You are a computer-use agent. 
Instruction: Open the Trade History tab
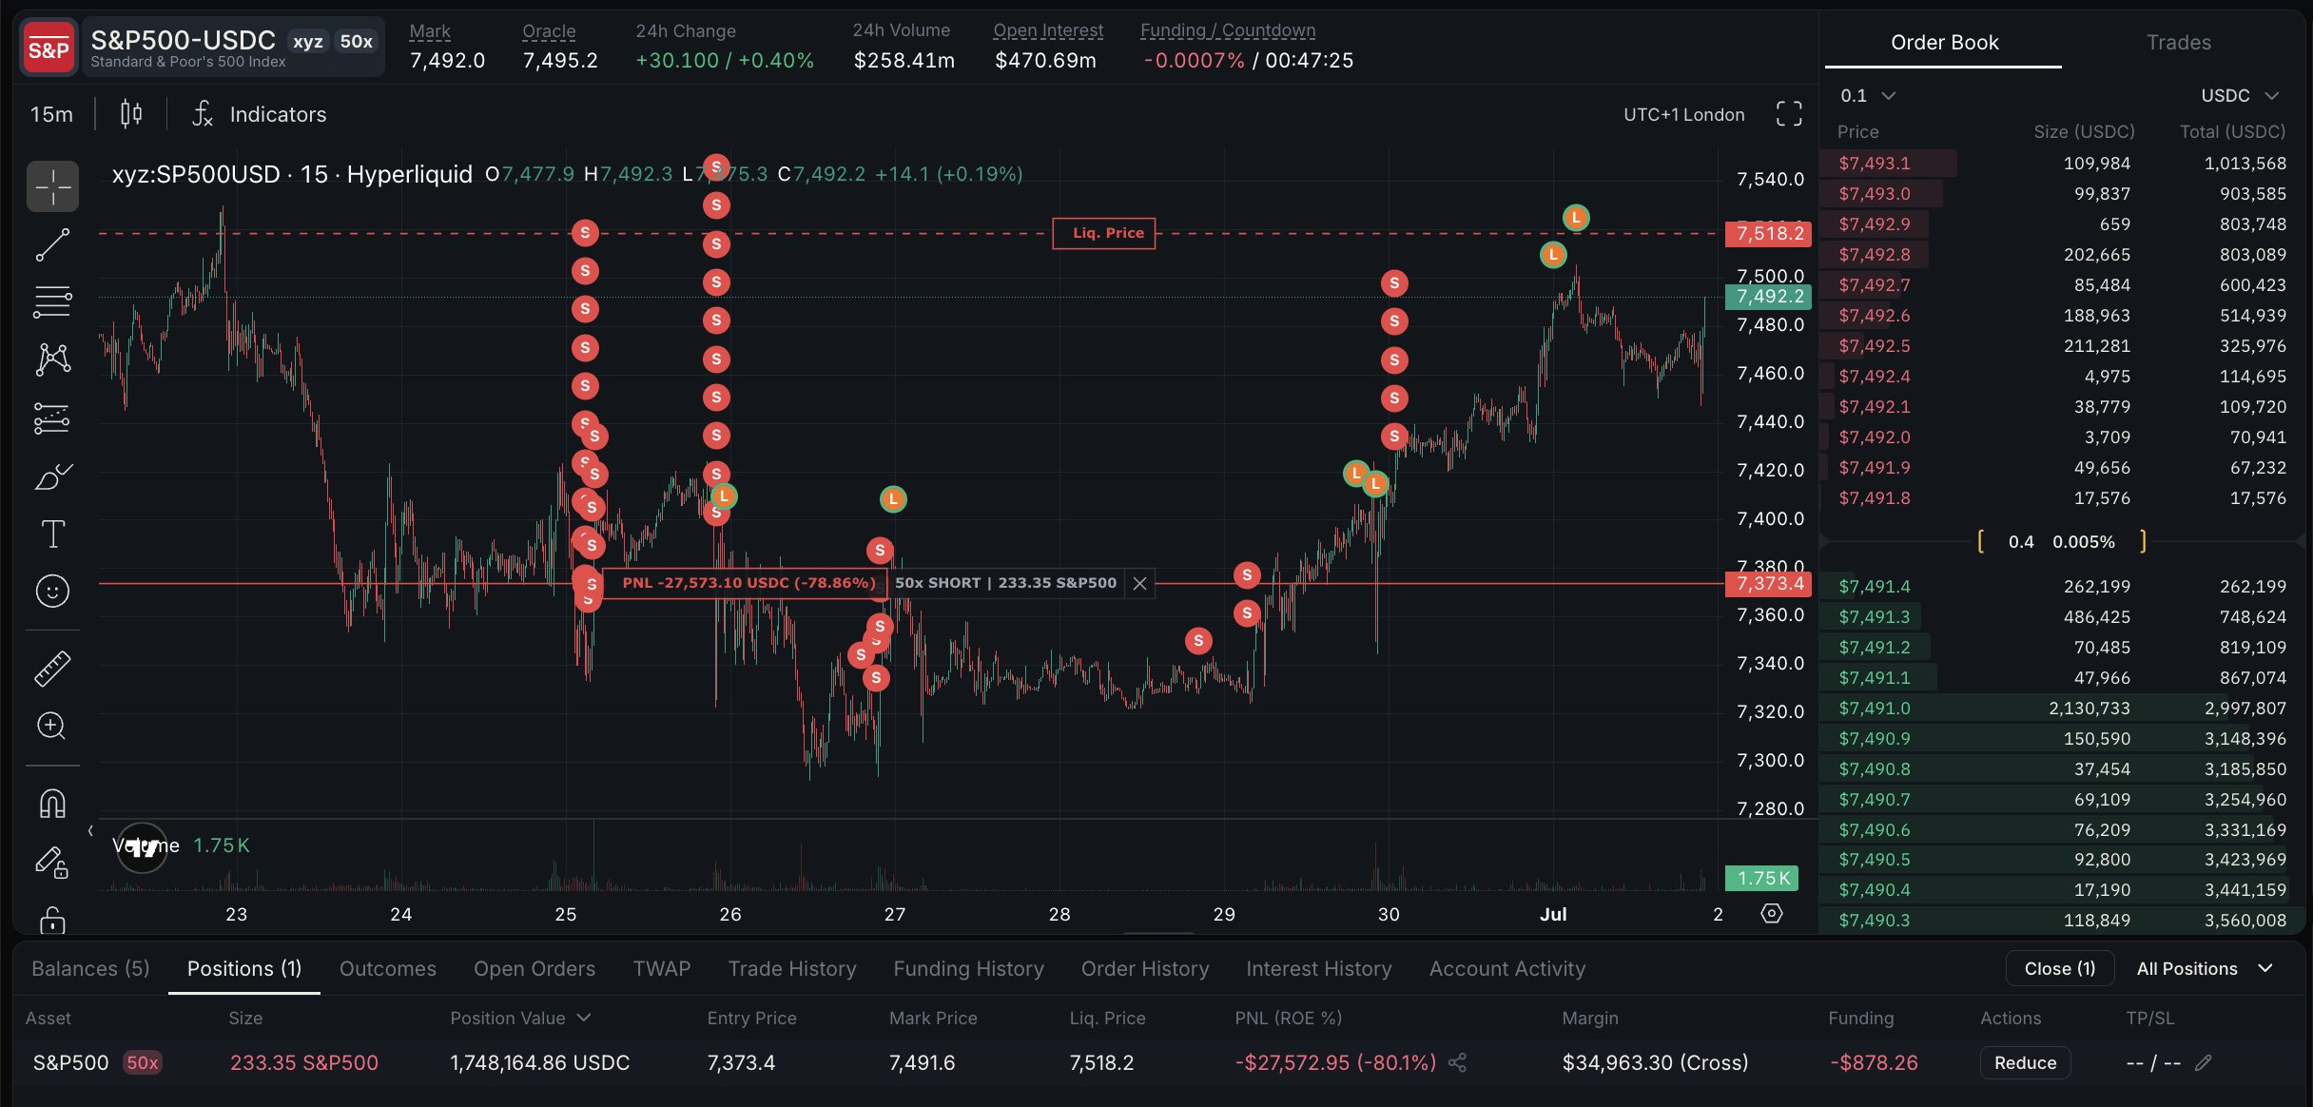pyautogui.click(x=792, y=968)
